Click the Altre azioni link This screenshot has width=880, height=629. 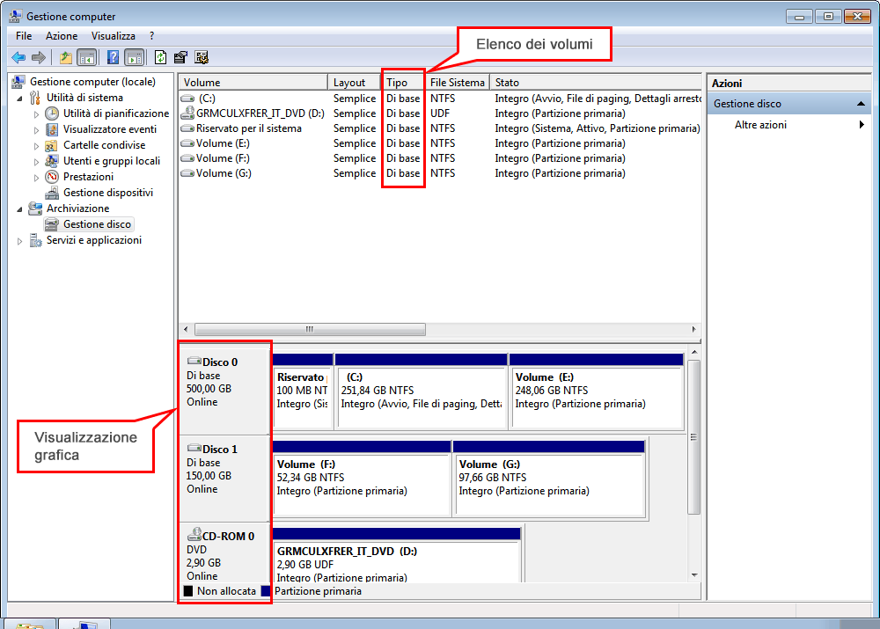[760, 125]
